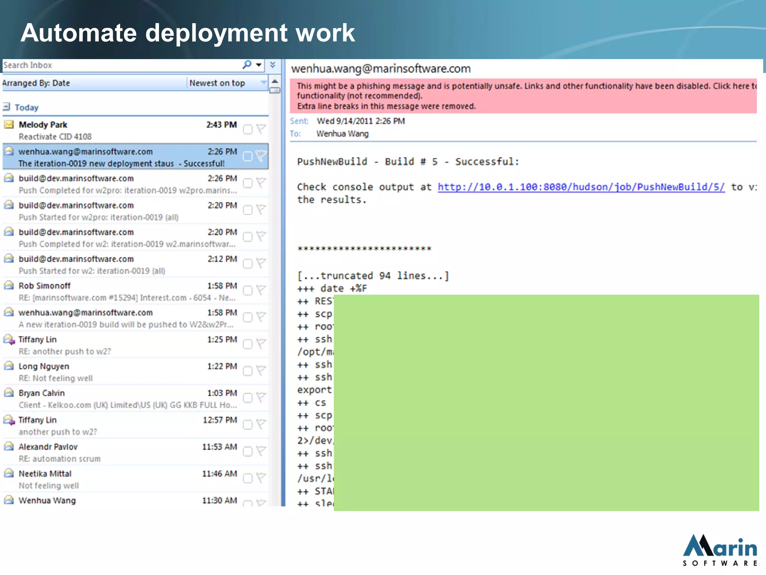766x575 pixels.
Task: Toggle the 'Newest on top' sort order
Action: 227,83
